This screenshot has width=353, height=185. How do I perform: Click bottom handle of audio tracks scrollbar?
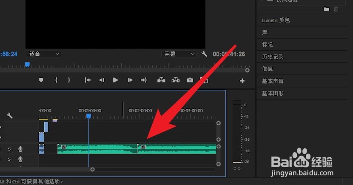[218, 164]
